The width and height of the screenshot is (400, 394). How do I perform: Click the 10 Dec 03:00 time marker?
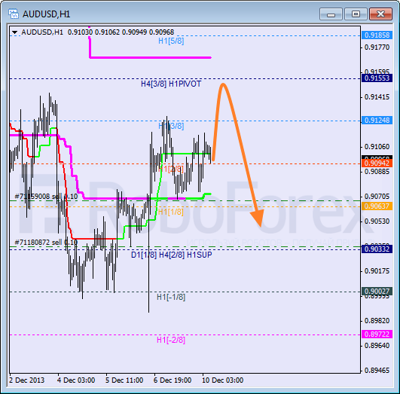pyautogui.click(x=223, y=380)
